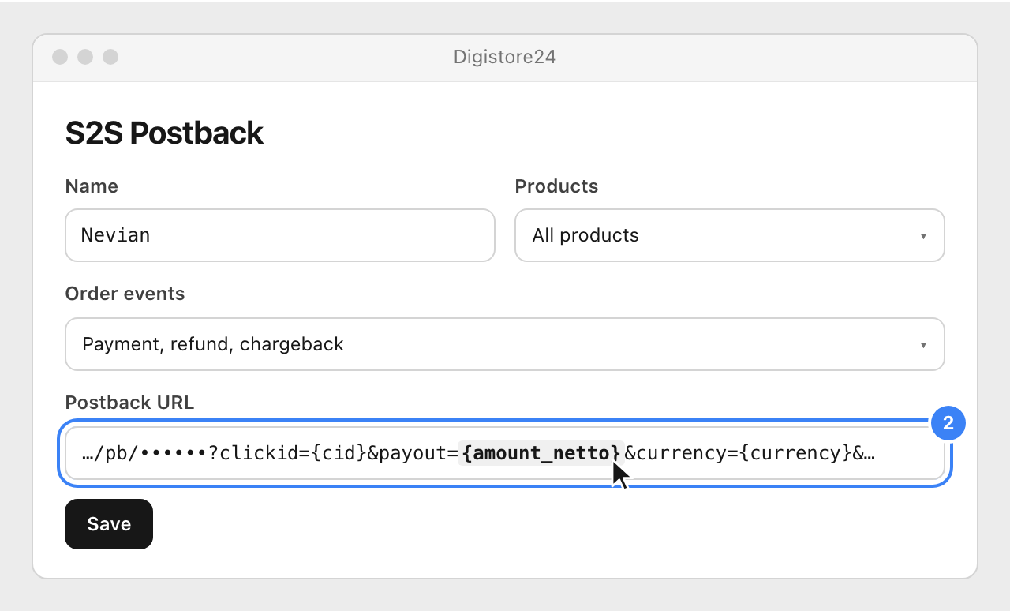Click the {currency} placeholder in URL
1010x611 pixels.
[796, 453]
